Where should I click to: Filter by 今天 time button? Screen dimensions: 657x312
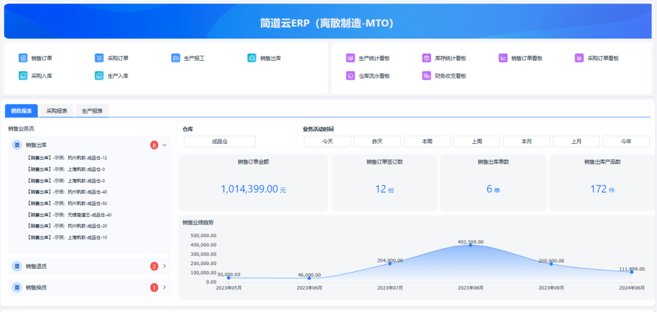pos(327,141)
